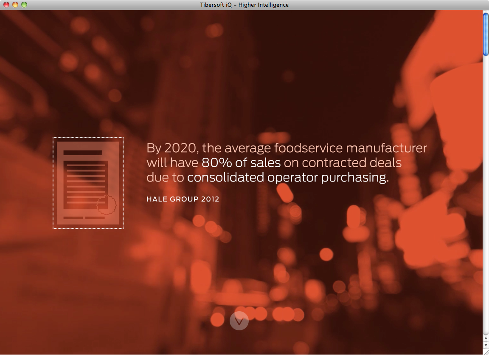Click the "foodservice manufacturer" words
Image resolution: width=489 pixels, height=355 pixels.
(x=351, y=148)
